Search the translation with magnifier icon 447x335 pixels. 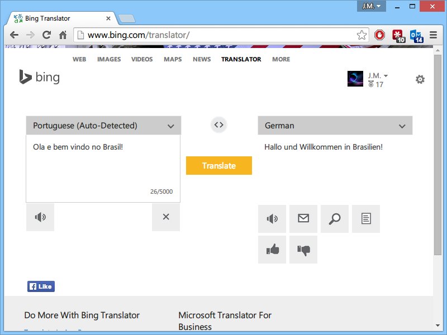click(335, 219)
